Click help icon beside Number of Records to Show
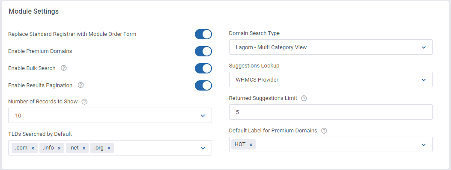The height and width of the screenshot is (170, 451). [x=84, y=102]
